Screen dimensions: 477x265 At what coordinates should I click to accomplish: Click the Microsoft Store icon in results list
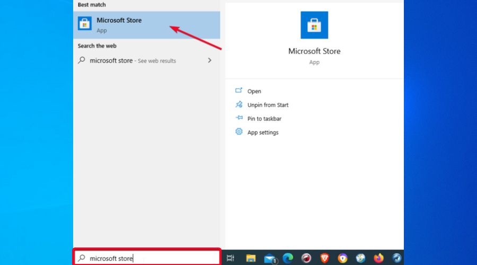(85, 24)
